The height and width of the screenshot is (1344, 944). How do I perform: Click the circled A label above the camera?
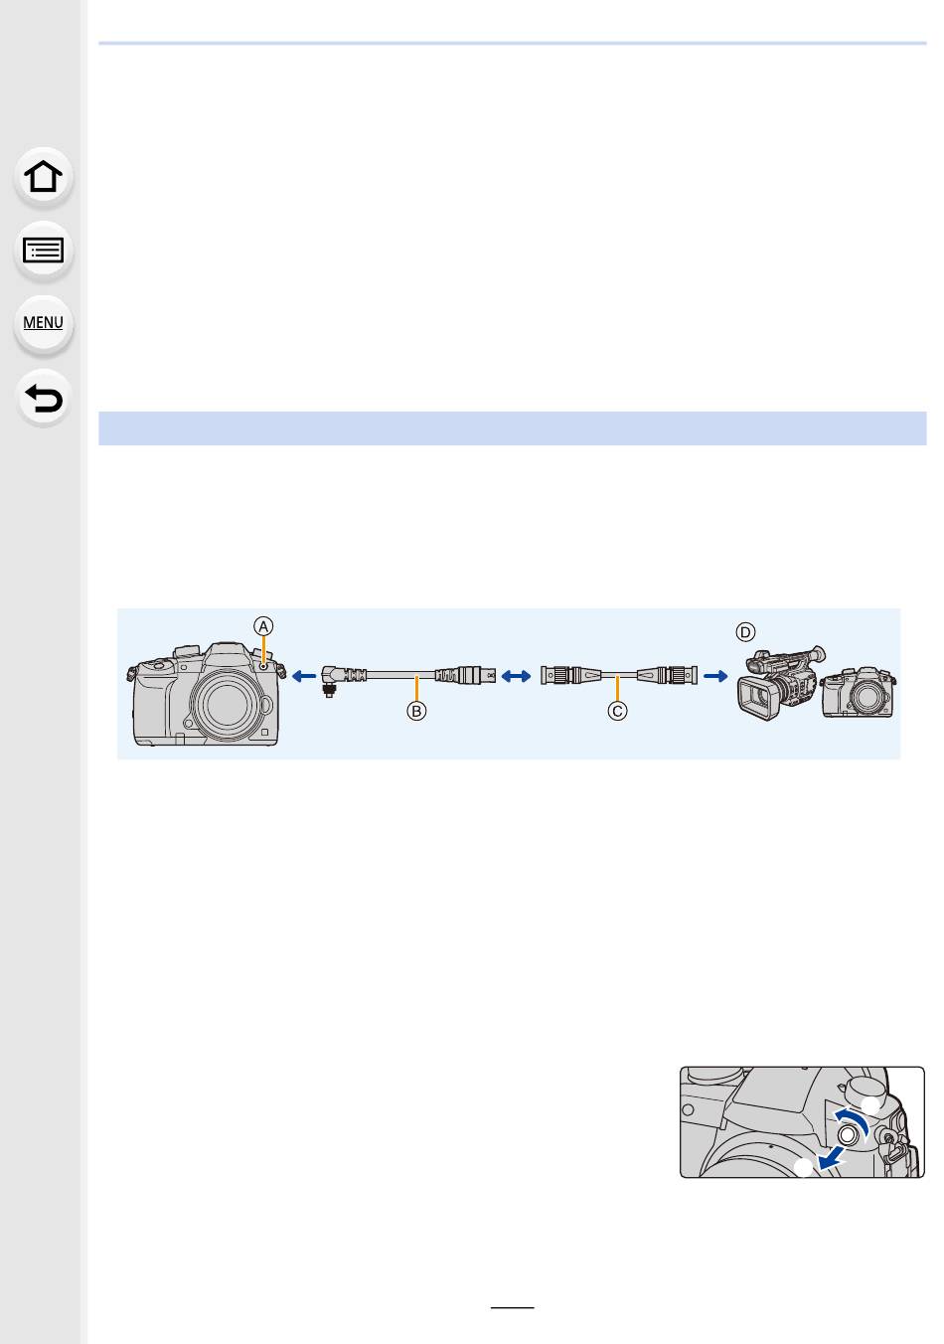pyautogui.click(x=263, y=626)
